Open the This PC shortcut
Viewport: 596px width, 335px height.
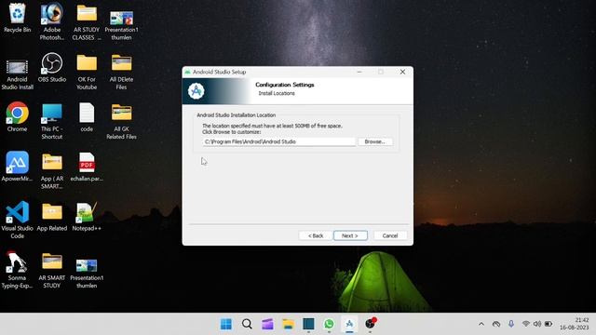pos(52,121)
